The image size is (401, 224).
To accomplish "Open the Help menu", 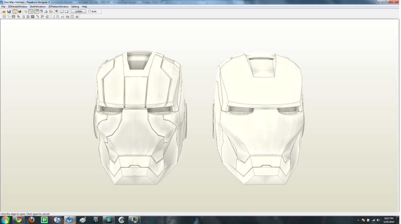I will (84, 7).
